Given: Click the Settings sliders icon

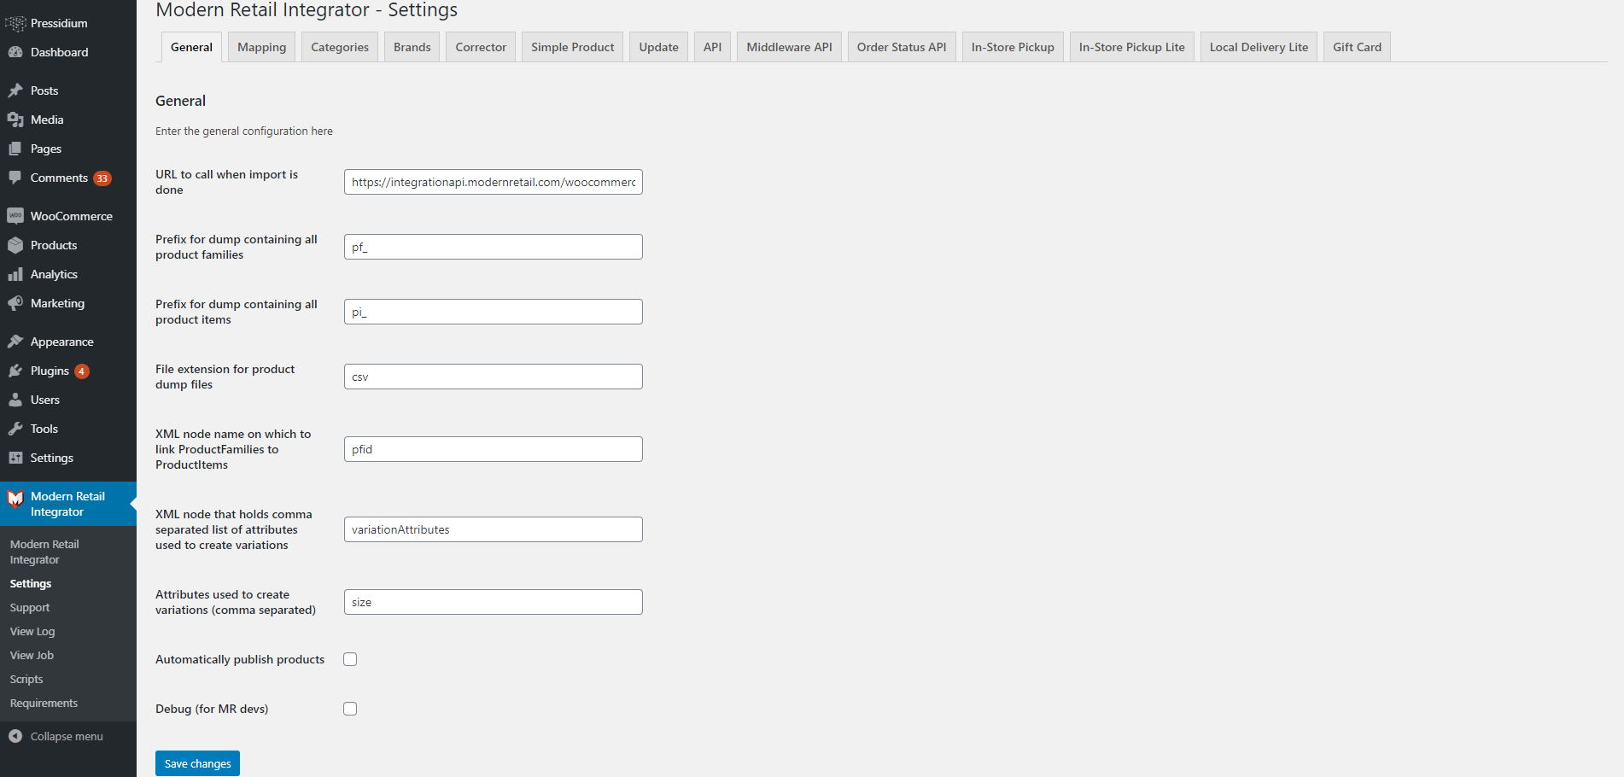Looking at the screenshot, I should pos(15,458).
